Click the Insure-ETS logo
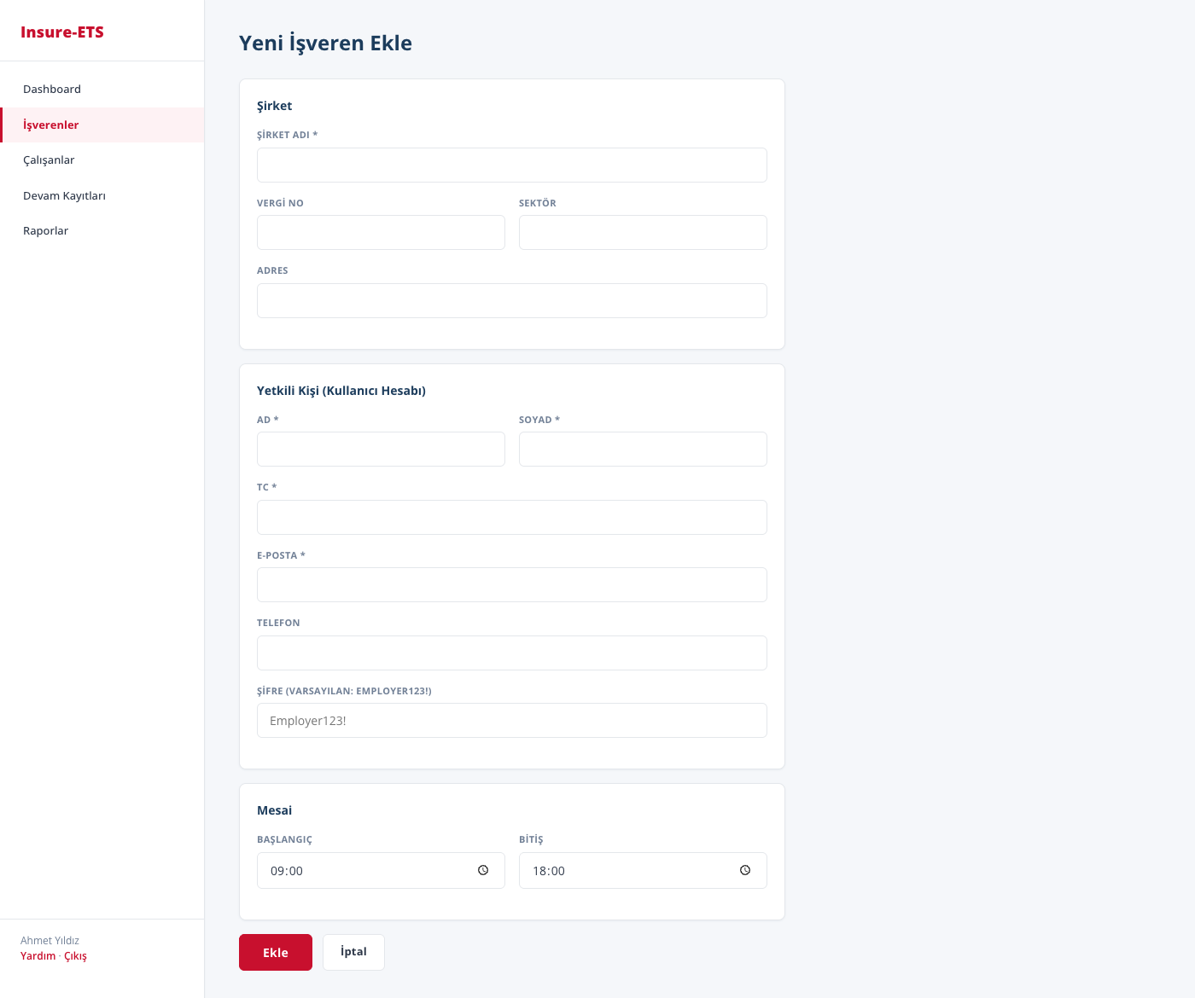The image size is (1195, 998). click(x=62, y=32)
